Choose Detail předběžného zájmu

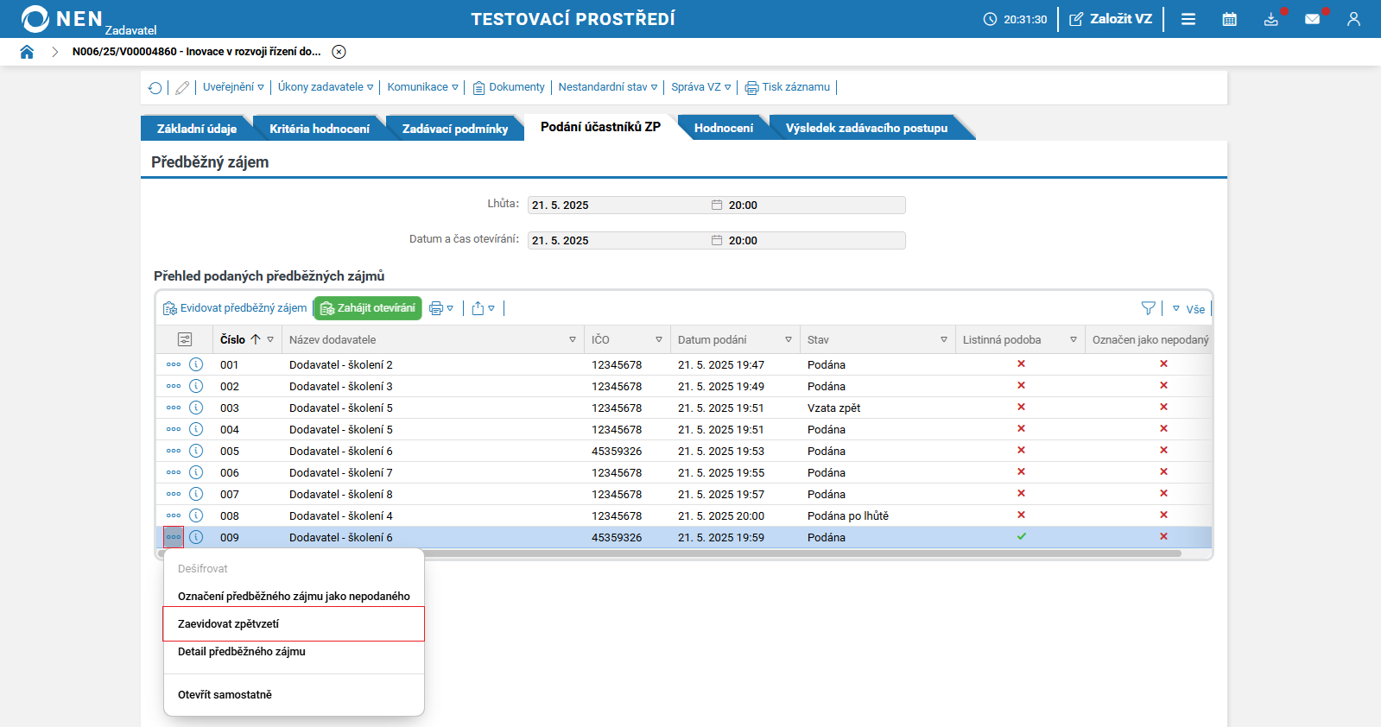[x=294, y=652]
